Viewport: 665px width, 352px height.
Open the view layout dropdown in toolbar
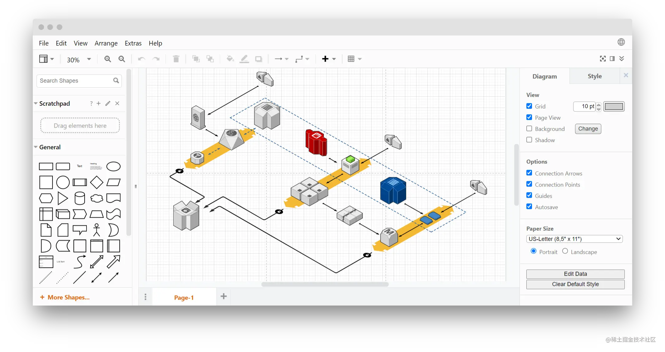(x=47, y=59)
